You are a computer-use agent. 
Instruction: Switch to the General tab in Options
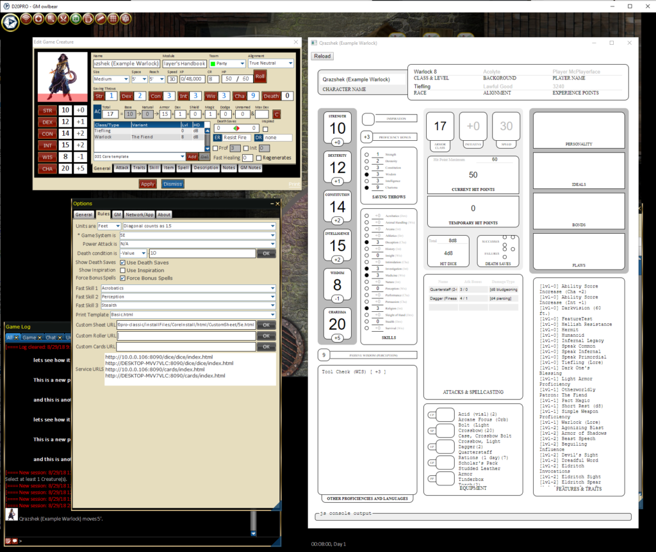coord(84,215)
